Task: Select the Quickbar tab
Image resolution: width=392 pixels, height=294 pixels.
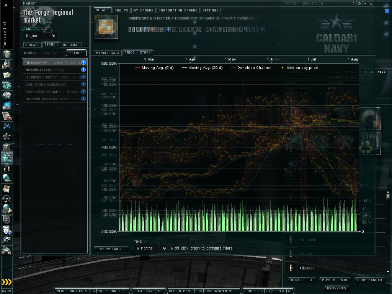Action: pyautogui.click(x=71, y=45)
